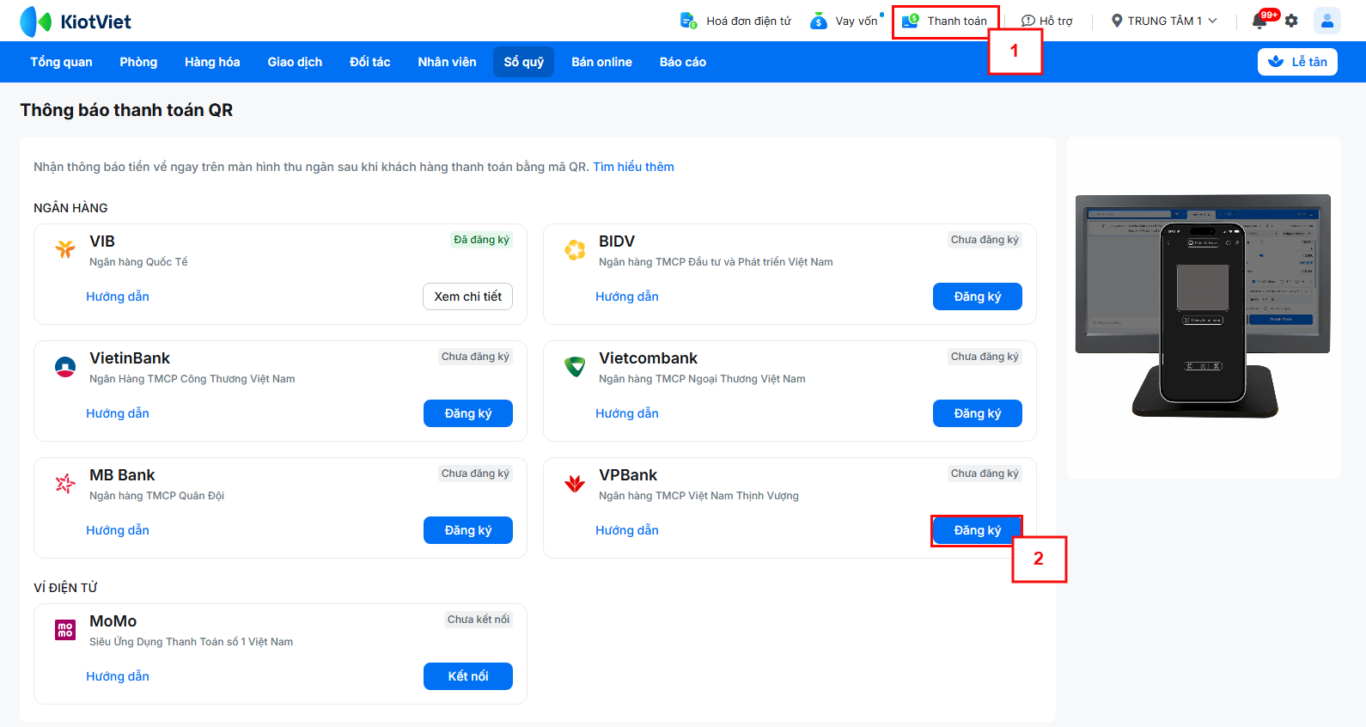Click the VÍ ĐIỆN TỬ section label
Screen dimensions: 1366x727
point(65,588)
